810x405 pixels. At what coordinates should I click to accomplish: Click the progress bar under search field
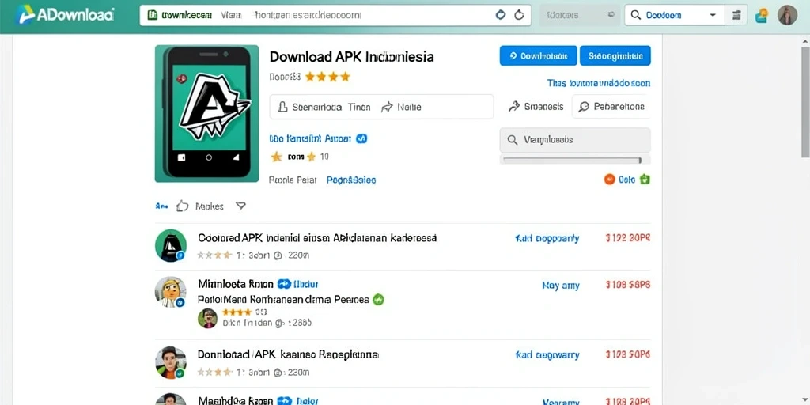pos(572,161)
